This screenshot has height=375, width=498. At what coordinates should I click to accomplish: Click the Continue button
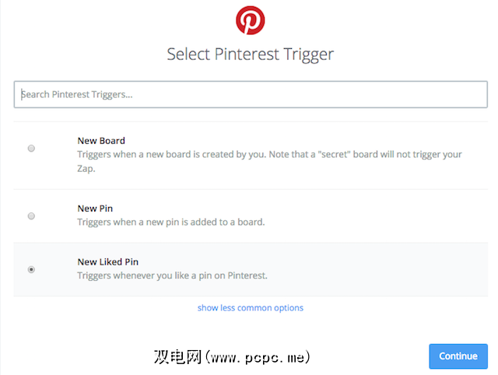[458, 356]
